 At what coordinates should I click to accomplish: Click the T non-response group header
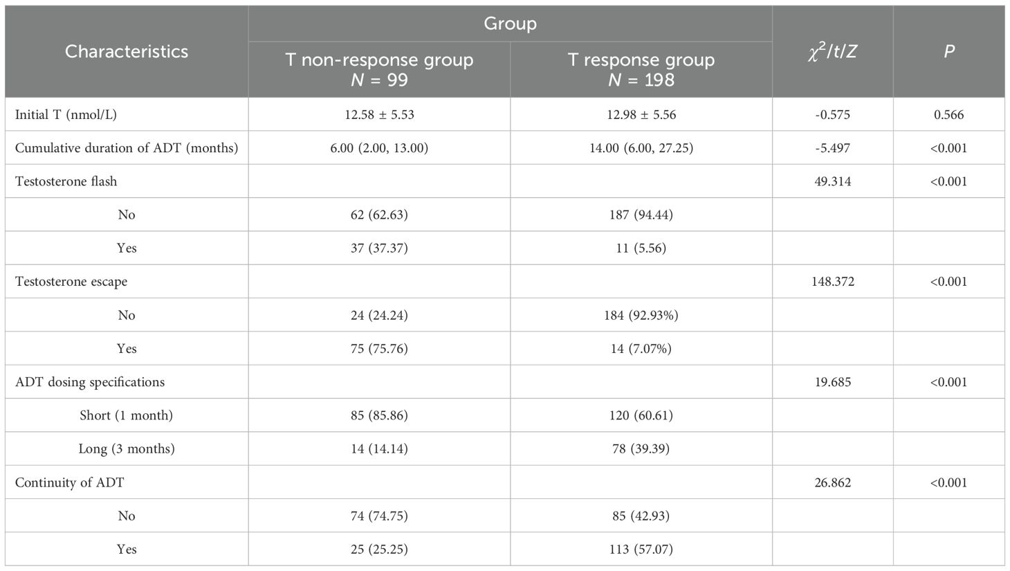tap(379, 69)
